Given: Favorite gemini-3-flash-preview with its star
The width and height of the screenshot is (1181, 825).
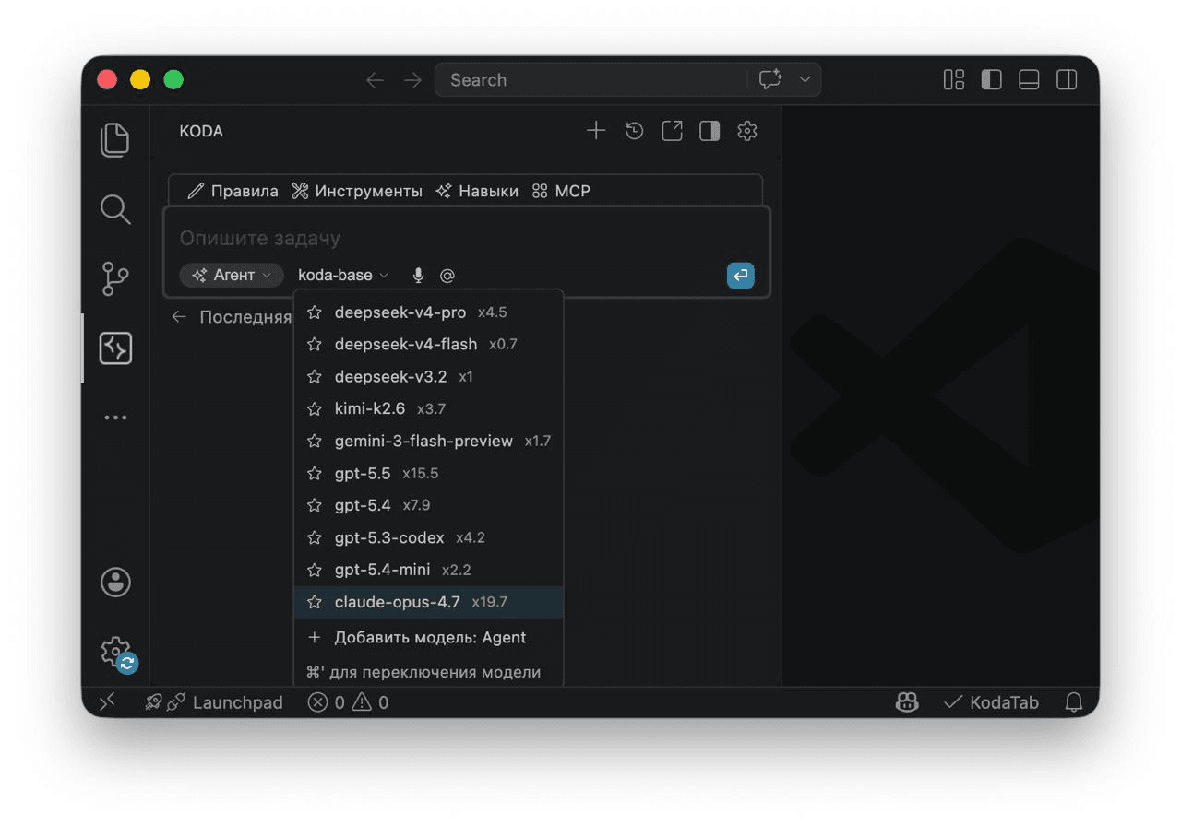Looking at the screenshot, I should [315, 441].
